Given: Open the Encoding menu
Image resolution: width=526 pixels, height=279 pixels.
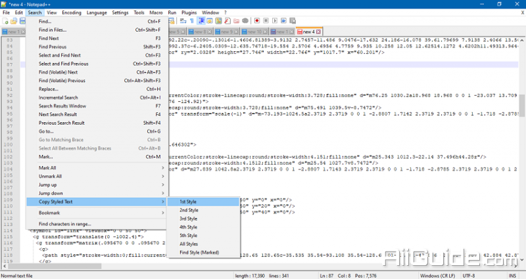Looking at the screenshot, I should (72, 12).
